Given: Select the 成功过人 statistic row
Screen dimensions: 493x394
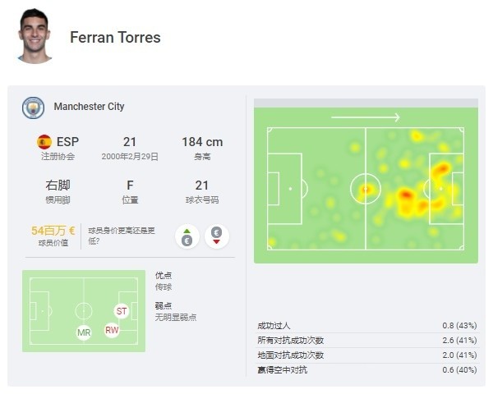Looking at the screenshot, I should tap(367, 326).
